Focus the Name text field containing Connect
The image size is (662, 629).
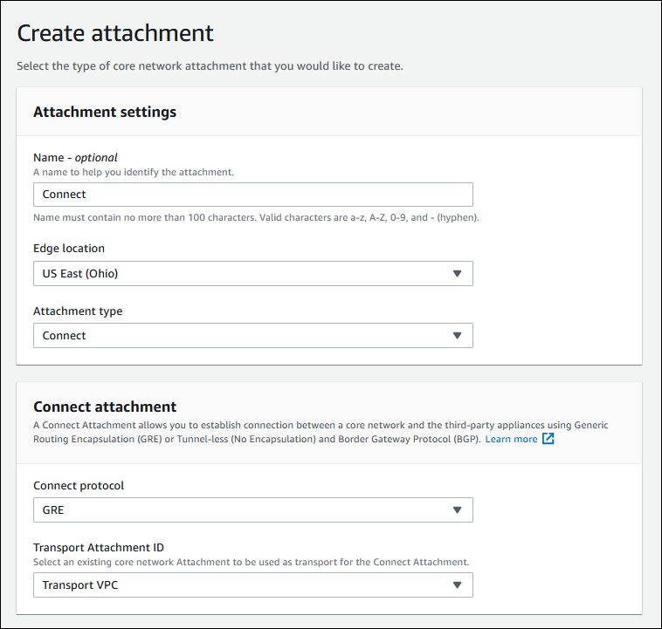coord(252,194)
